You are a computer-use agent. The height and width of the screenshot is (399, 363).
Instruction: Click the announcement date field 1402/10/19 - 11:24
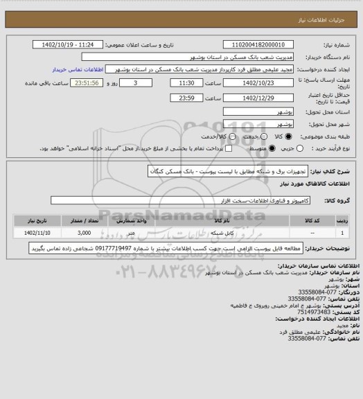[68, 44]
